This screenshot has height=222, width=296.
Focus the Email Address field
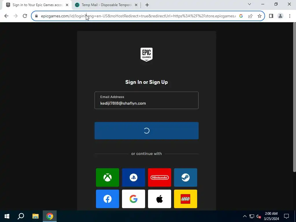click(147, 100)
